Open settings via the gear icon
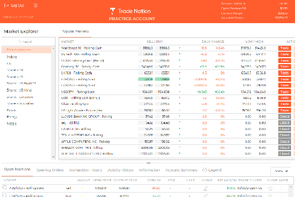 point(35,5)
